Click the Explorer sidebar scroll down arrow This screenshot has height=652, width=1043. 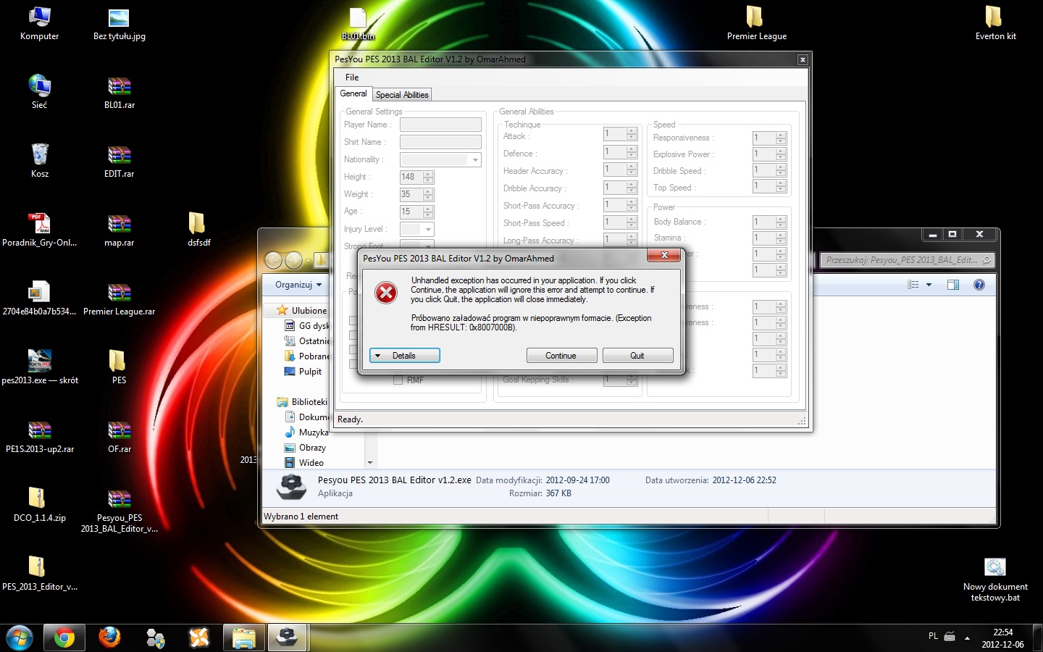pos(370,462)
